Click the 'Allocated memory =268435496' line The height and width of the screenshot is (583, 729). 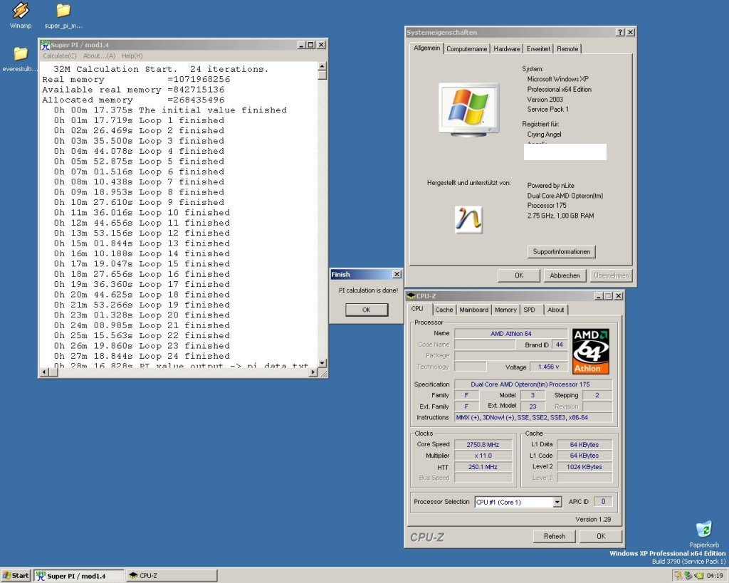pos(133,100)
